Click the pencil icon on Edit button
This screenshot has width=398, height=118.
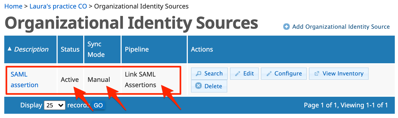(237, 74)
